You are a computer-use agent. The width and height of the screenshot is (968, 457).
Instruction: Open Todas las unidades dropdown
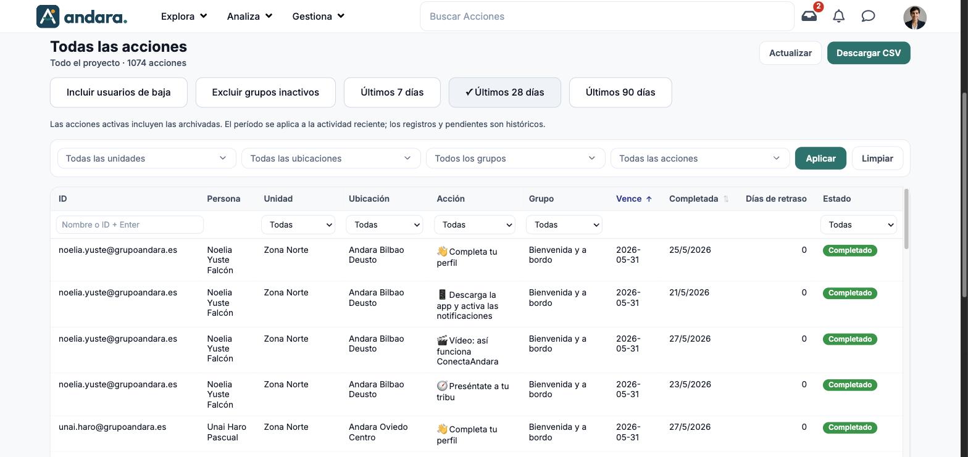coord(146,159)
